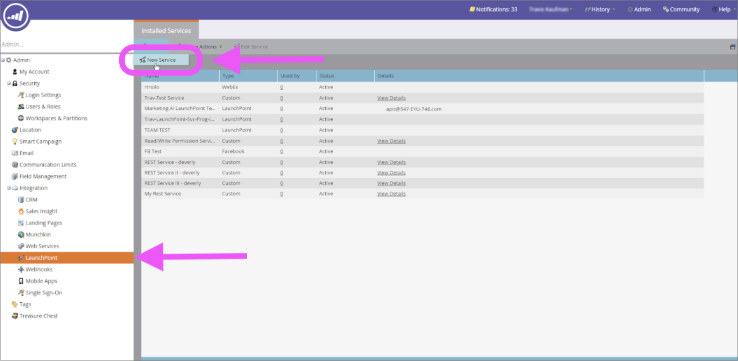Click the WebEx type cell

tap(230, 87)
